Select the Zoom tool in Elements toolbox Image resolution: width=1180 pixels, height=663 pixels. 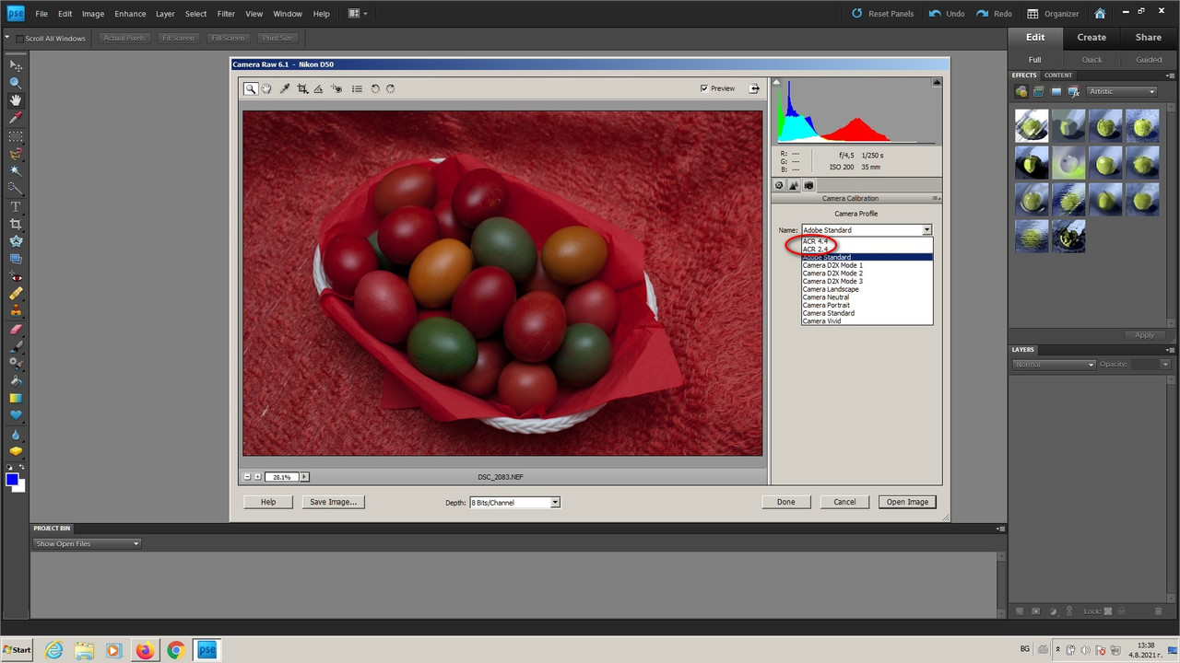tap(16, 83)
